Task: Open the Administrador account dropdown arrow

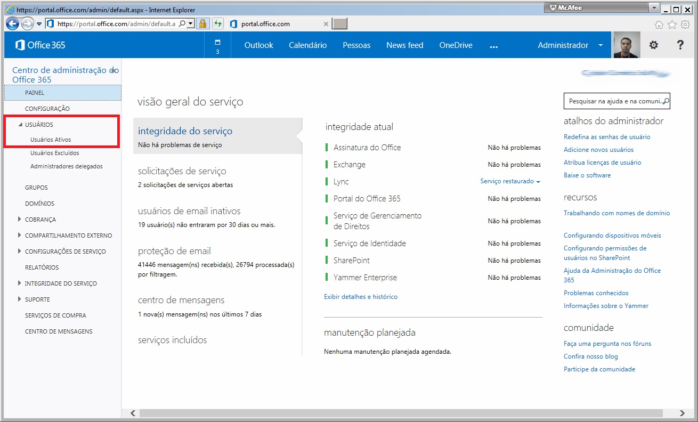Action: coord(600,45)
